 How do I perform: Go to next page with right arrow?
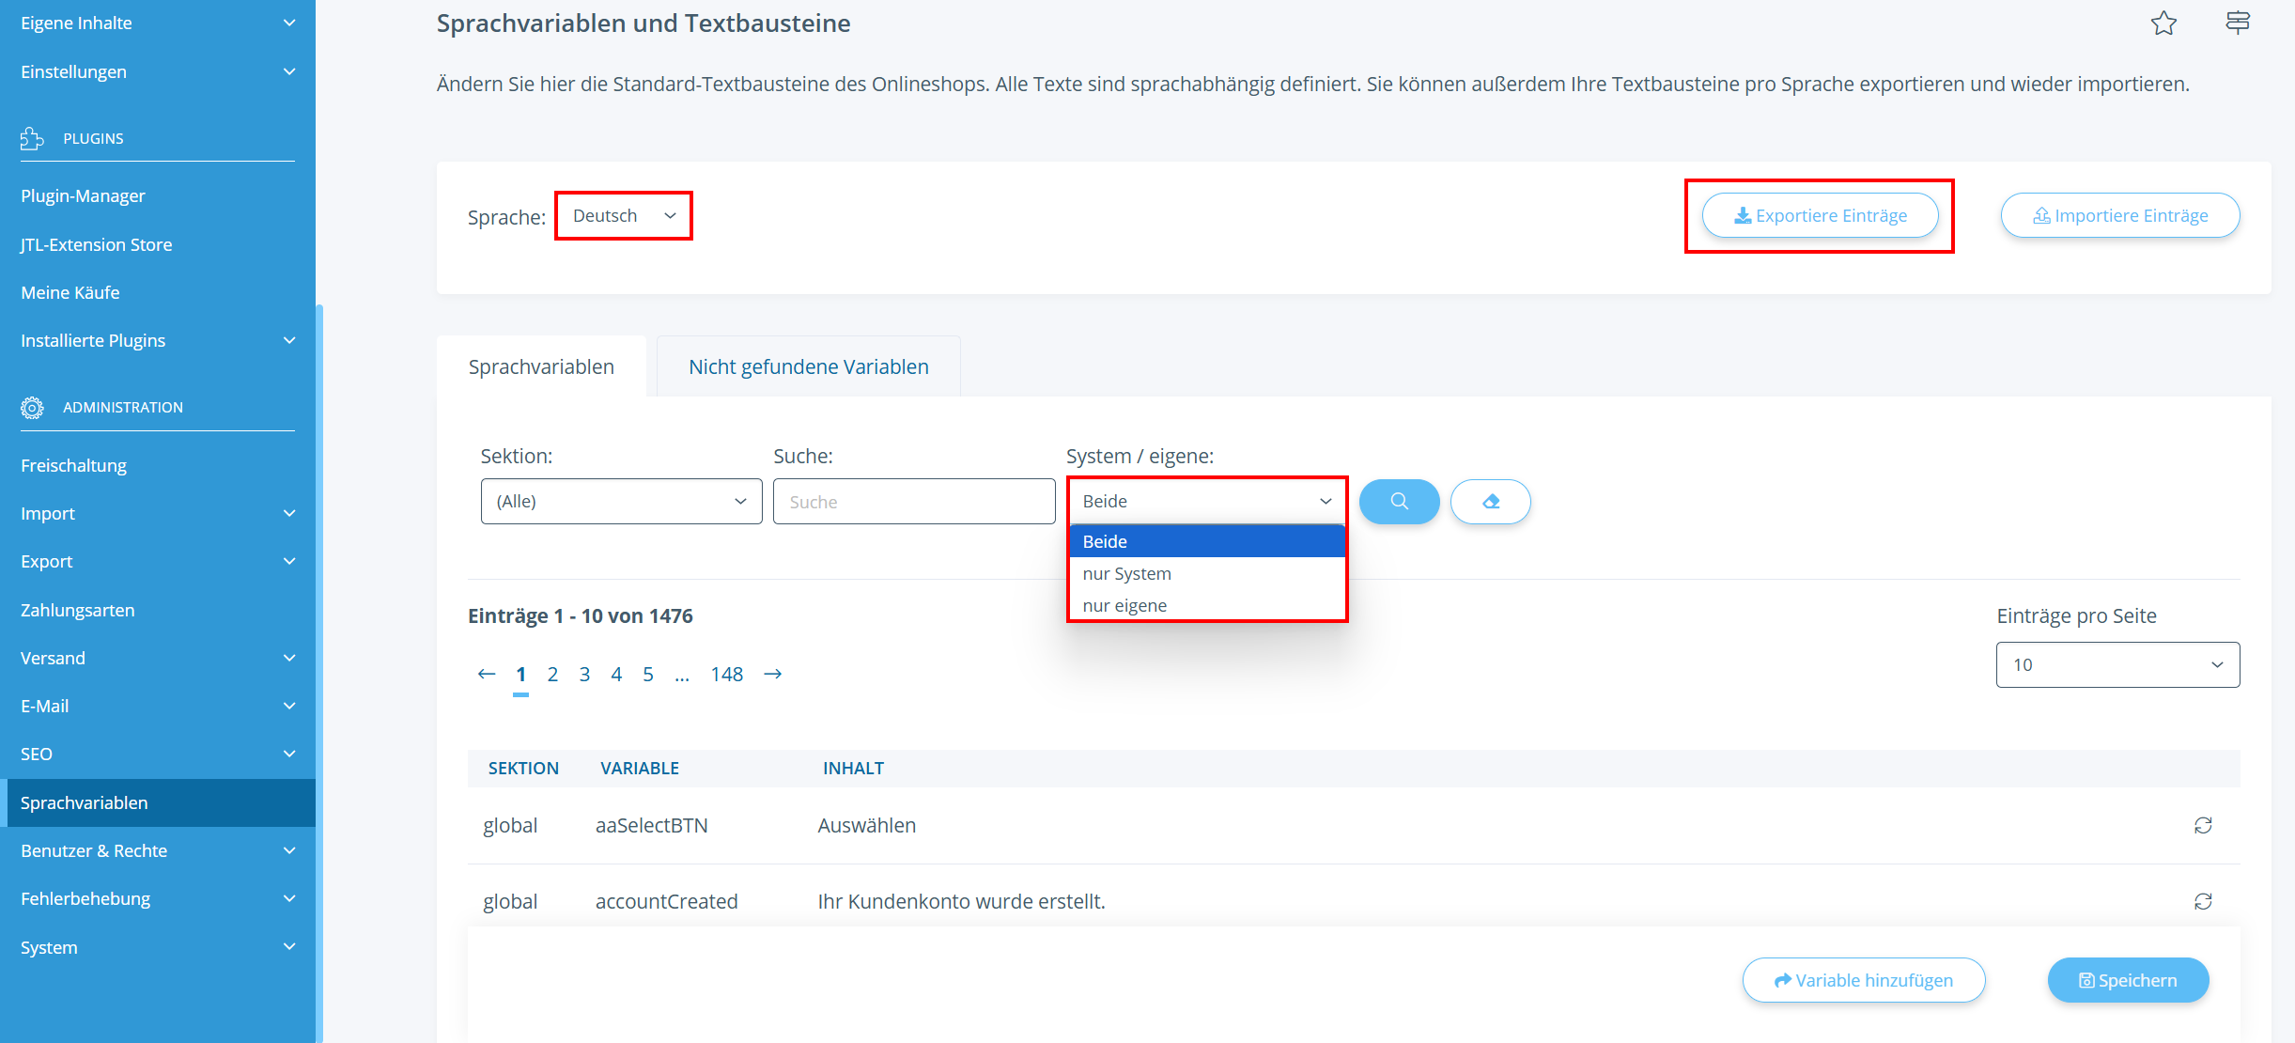coord(773,674)
